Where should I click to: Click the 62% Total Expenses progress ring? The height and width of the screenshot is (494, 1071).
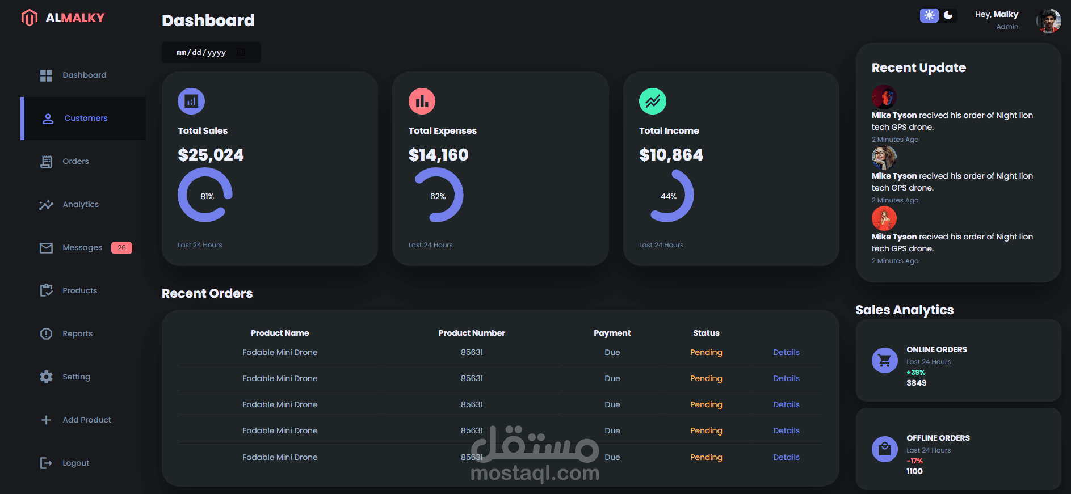coord(436,196)
